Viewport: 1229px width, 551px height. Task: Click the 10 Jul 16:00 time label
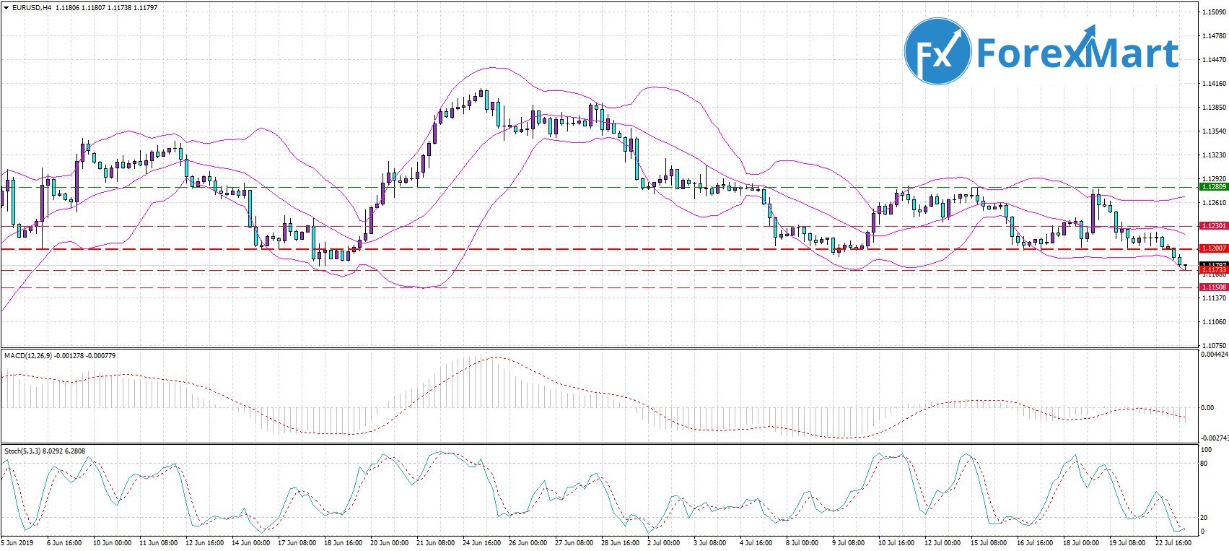tap(896, 543)
